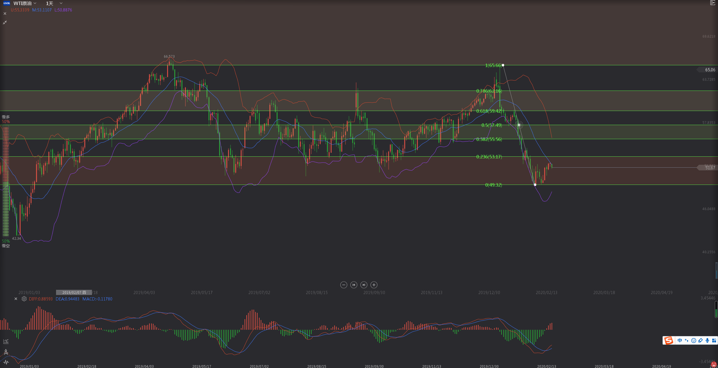Close the MACD indicator panel
This screenshot has width=718, height=368.
[16, 299]
